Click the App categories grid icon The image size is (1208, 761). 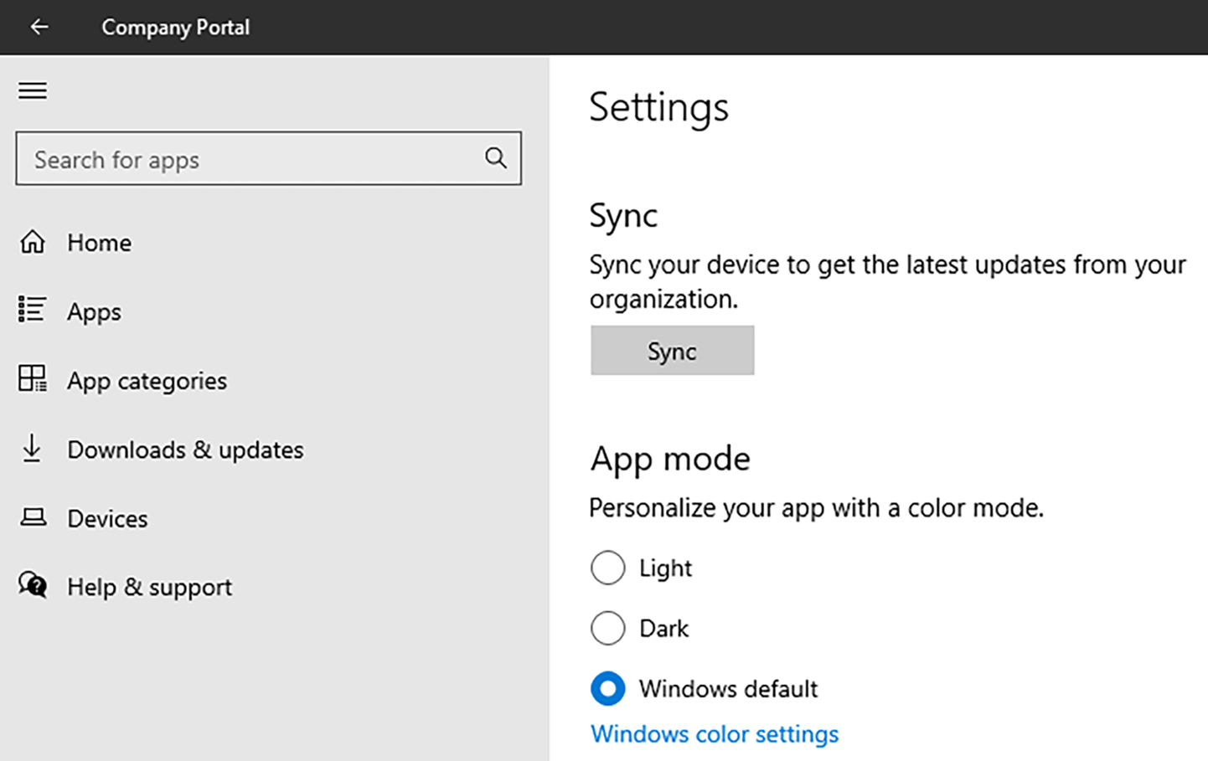tap(33, 379)
